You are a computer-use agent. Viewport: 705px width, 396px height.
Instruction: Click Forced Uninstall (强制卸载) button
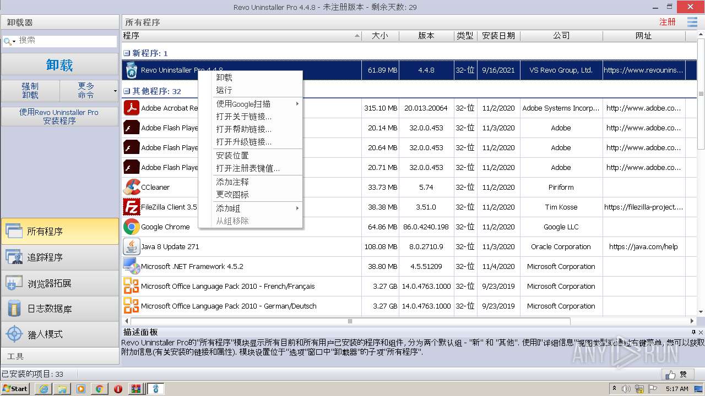coord(30,91)
